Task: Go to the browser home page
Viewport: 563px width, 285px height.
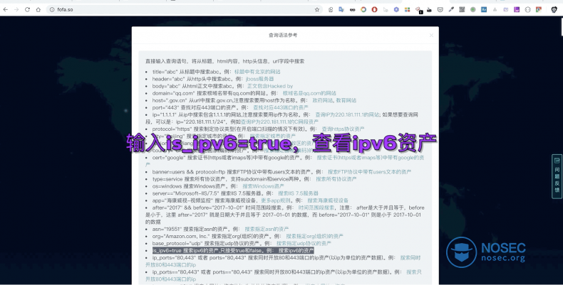Action: tap(38, 10)
